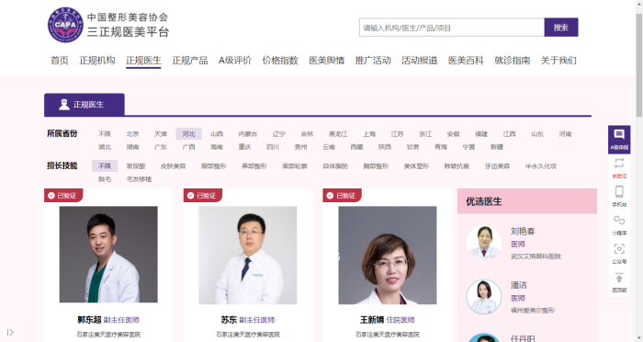Image resolution: width=643 pixels, height=342 pixels.
Task: Select the 上海 province option
Action: [369, 134]
